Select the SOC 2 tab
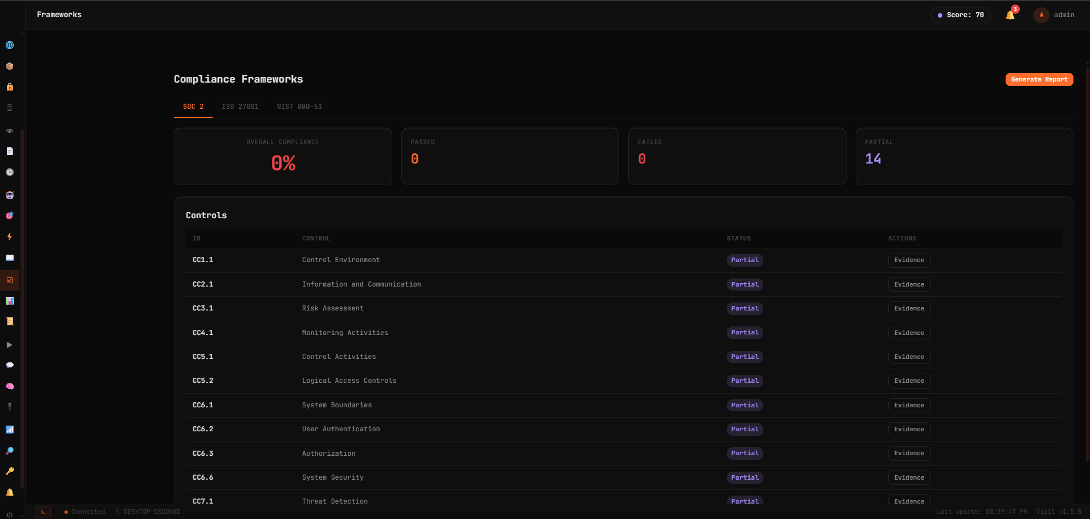Screen dimensions: 1090x519 (x=193, y=107)
